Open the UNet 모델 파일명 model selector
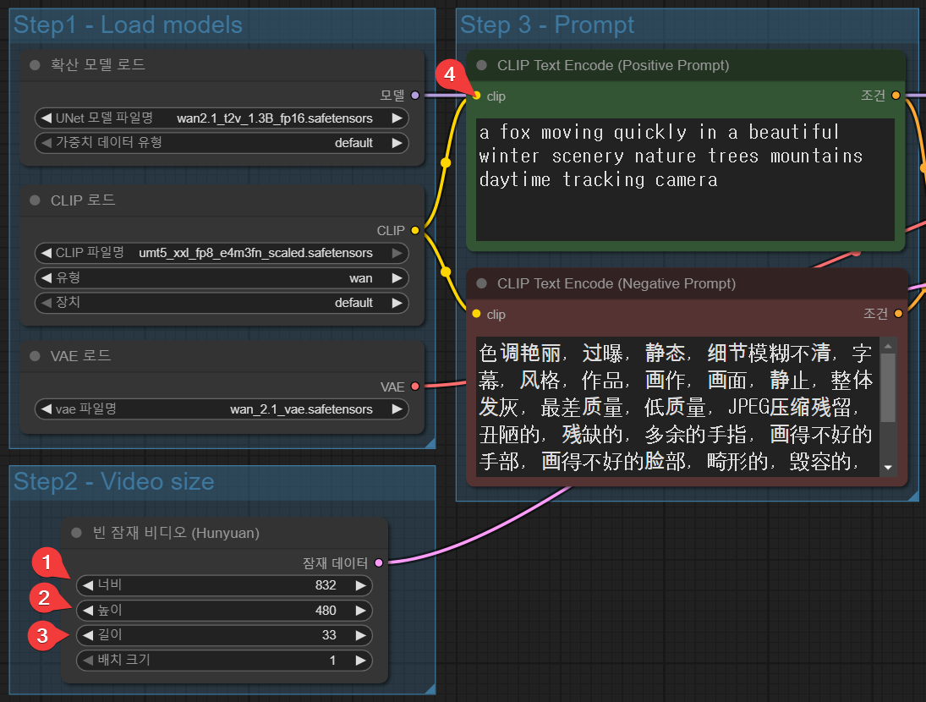926x702 pixels. tap(222, 118)
